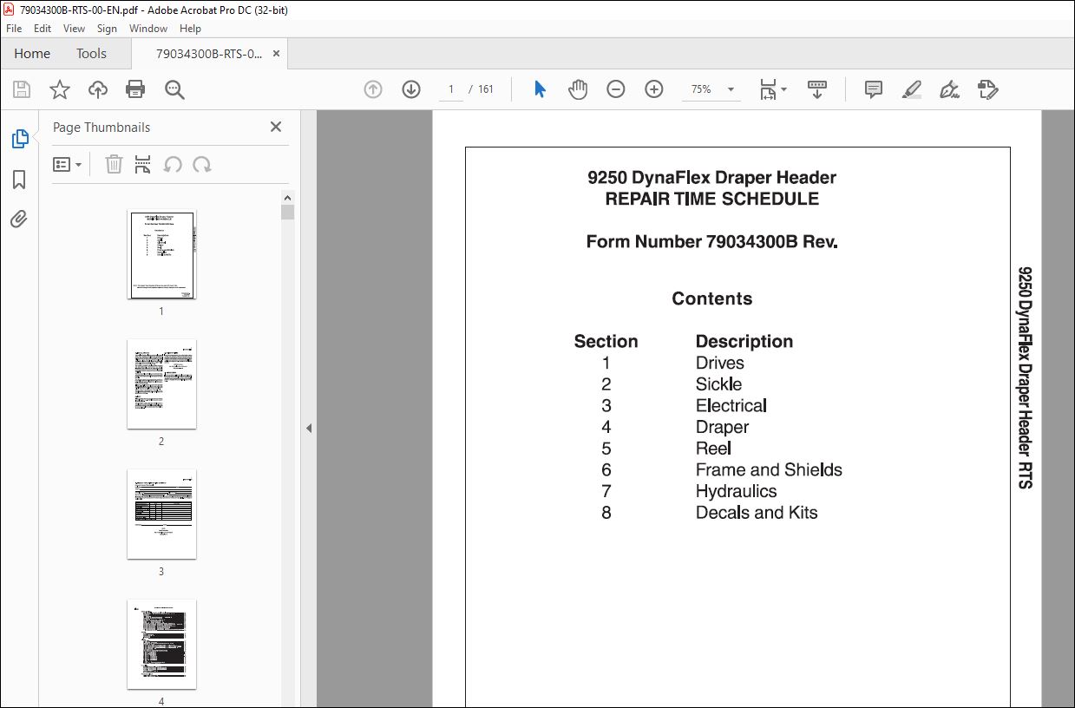Select the 79034300B-RTS document tab
1075x708 pixels.
(x=209, y=54)
